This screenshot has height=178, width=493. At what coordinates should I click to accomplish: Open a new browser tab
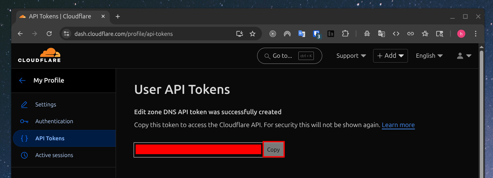click(118, 16)
